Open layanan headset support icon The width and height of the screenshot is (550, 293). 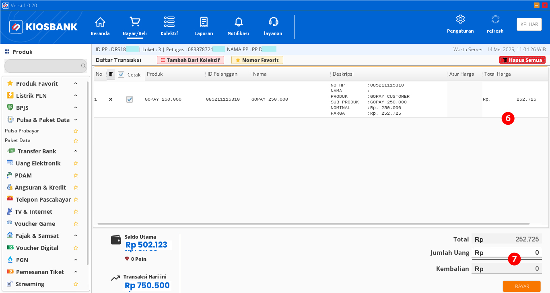point(273,22)
